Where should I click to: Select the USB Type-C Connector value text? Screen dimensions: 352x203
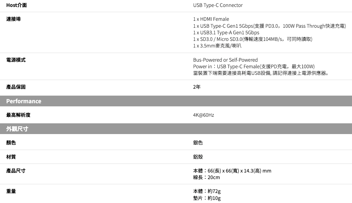(x=218, y=5)
